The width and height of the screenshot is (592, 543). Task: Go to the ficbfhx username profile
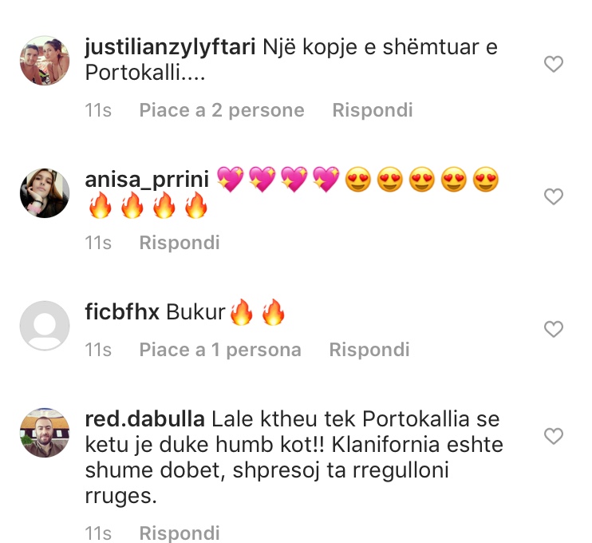tap(122, 312)
